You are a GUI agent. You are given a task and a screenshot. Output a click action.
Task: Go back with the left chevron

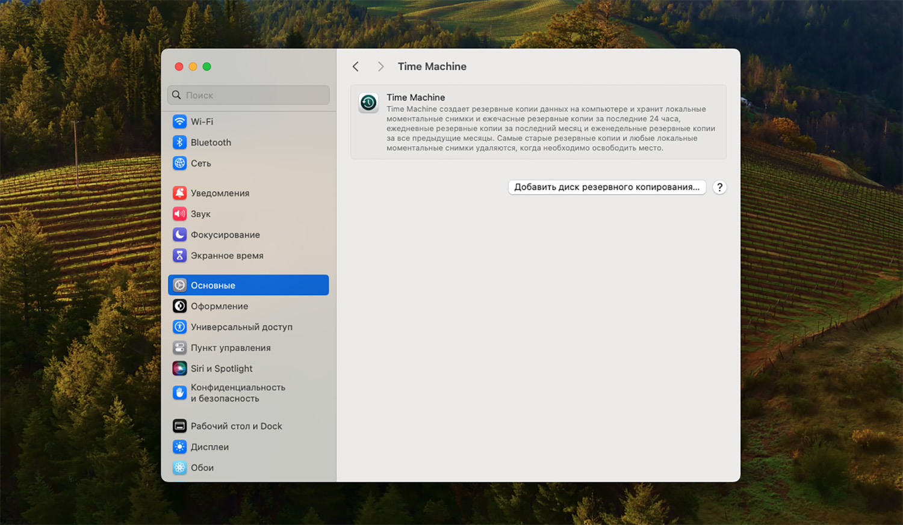tap(356, 67)
